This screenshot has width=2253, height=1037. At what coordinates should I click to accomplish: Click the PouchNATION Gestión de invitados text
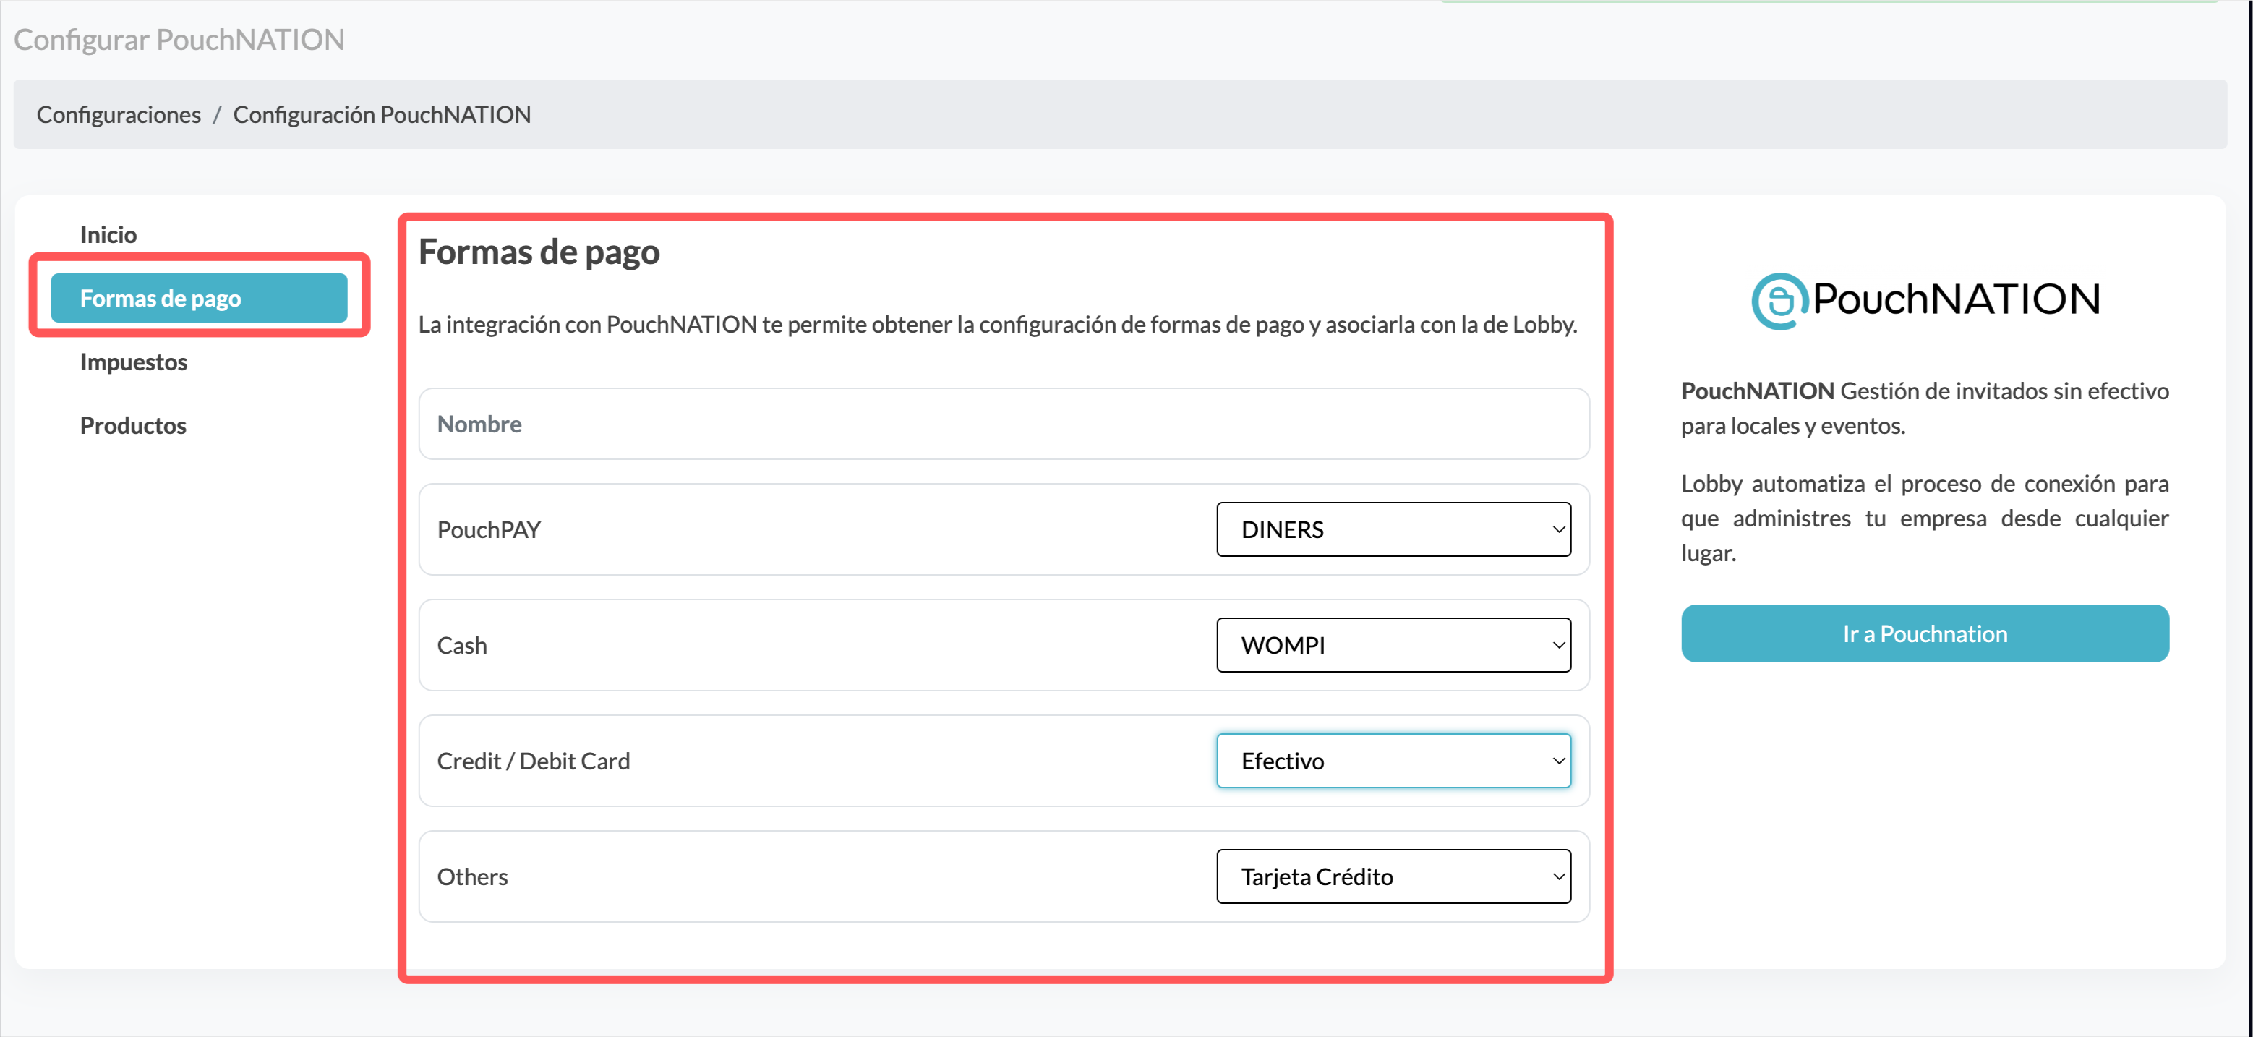1924,408
